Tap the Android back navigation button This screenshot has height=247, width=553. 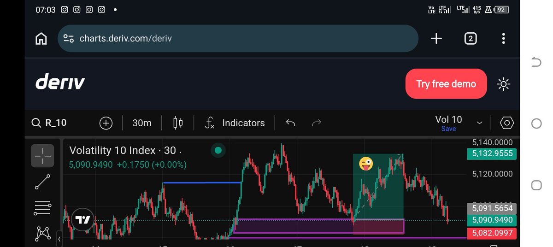pos(536,62)
